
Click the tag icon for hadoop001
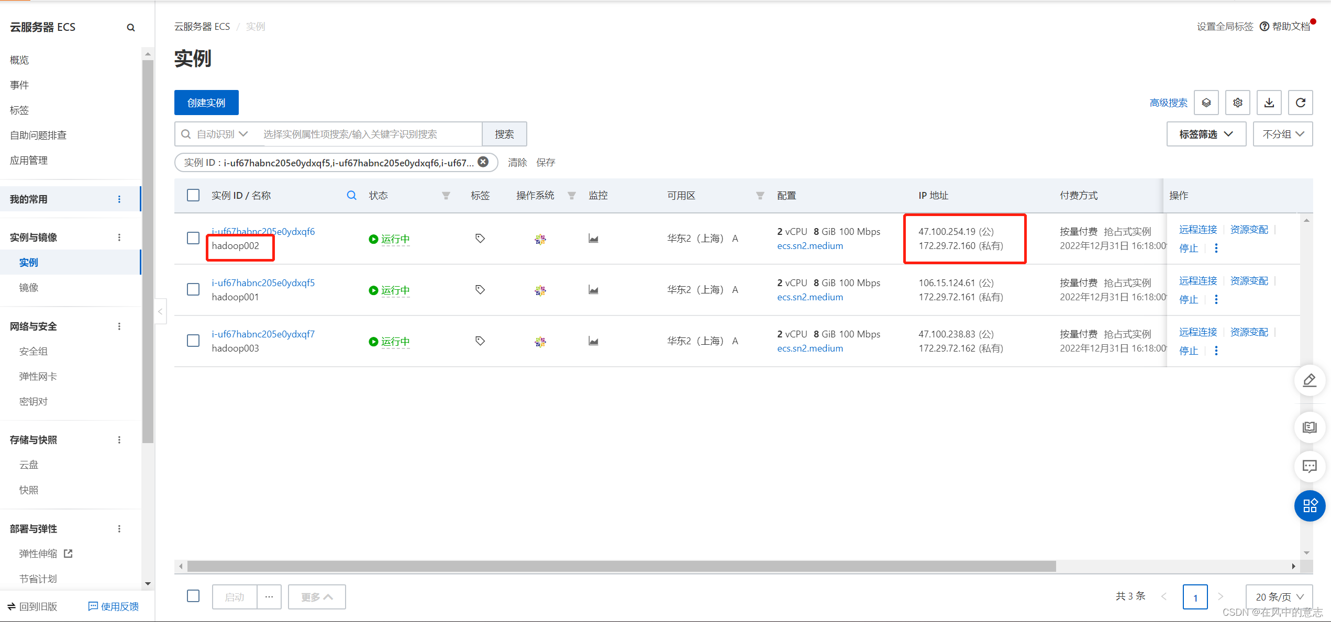(480, 290)
